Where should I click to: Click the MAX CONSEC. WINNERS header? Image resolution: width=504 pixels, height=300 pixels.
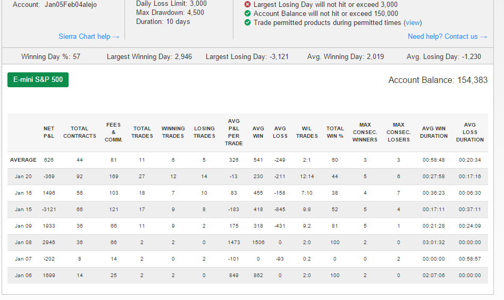365,132
